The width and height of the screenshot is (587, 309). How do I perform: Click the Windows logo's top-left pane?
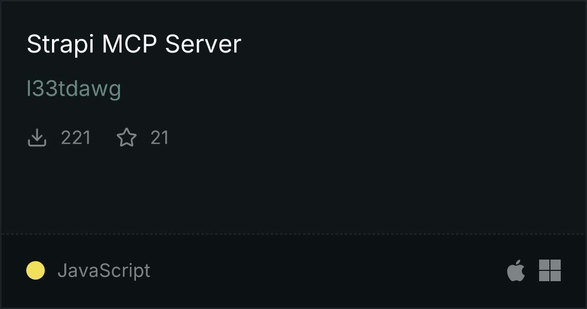pos(544,264)
